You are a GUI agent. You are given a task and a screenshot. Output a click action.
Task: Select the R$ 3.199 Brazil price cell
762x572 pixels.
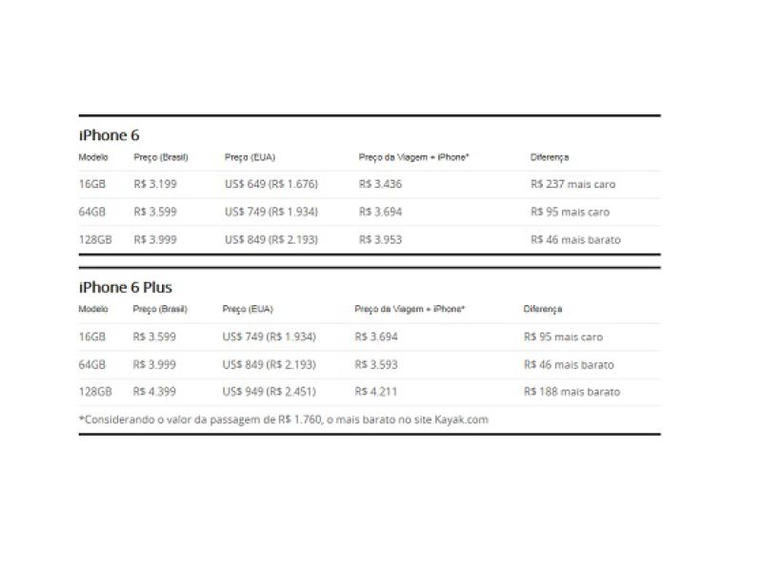coord(155,184)
